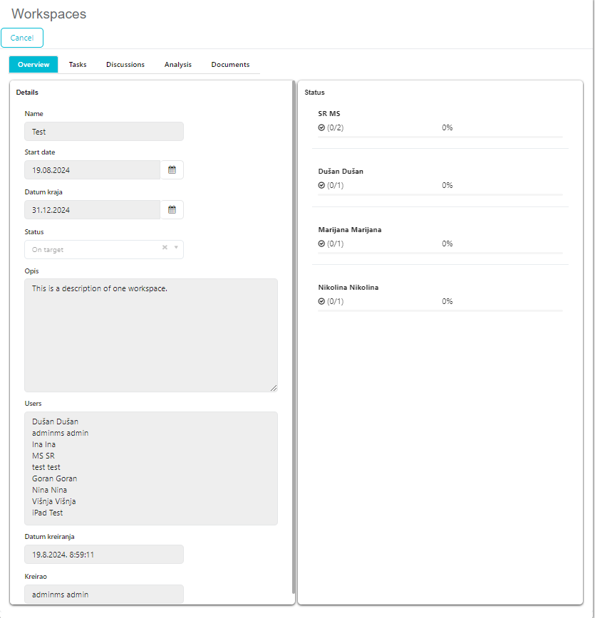
Task: Click the Datum kreiranja timestamp field
Action: point(104,555)
